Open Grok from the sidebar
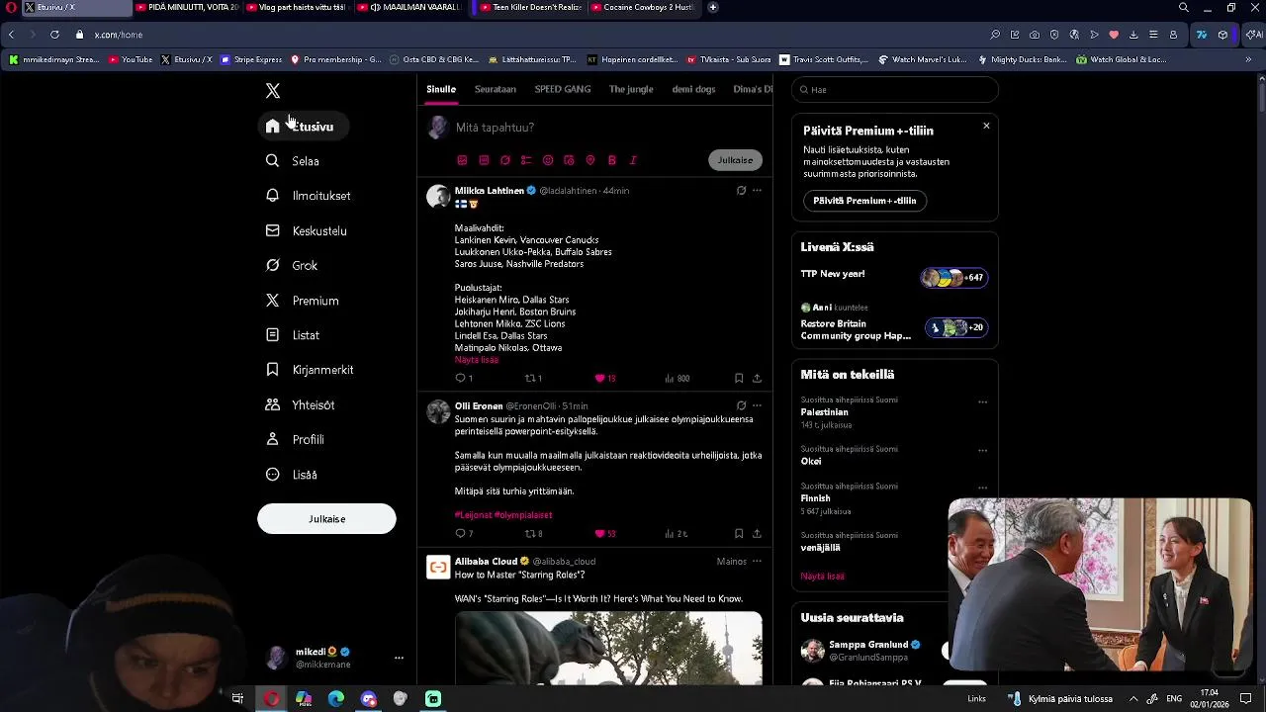Screen dimensions: 1266x712 (292, 265)
